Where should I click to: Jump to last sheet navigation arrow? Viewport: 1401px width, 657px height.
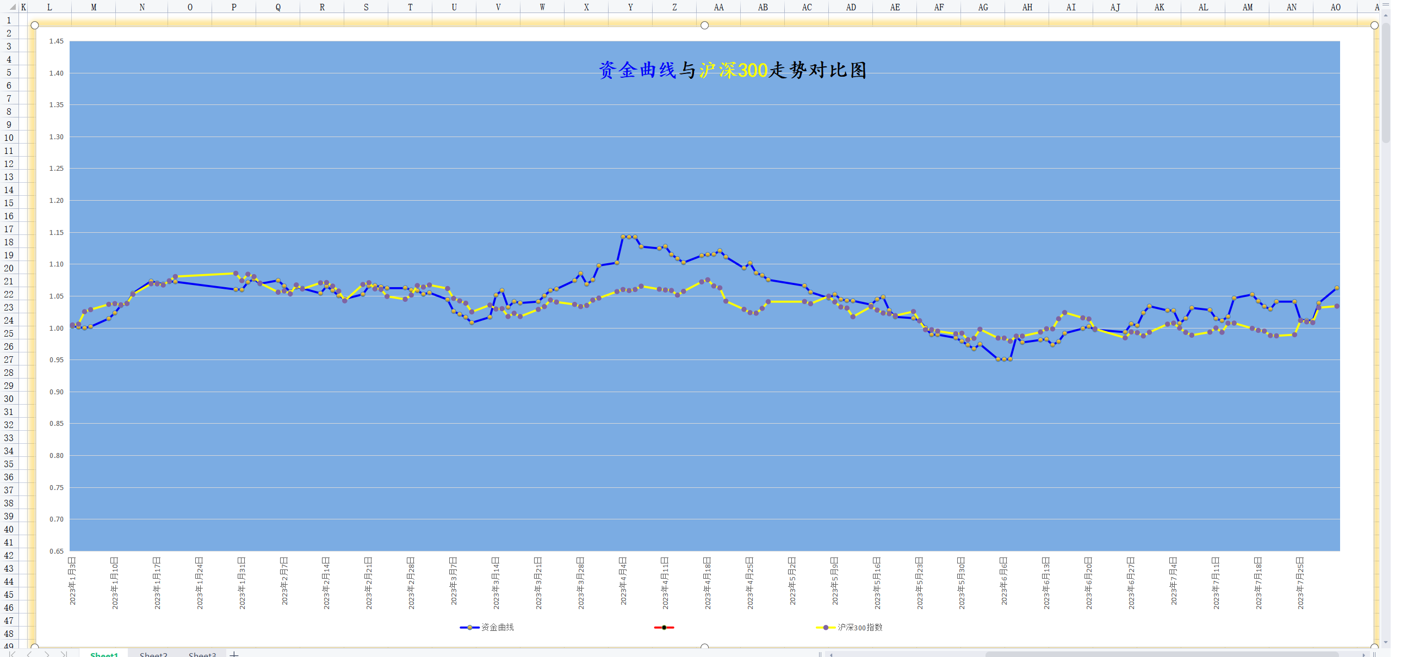[x=64, y=654]
